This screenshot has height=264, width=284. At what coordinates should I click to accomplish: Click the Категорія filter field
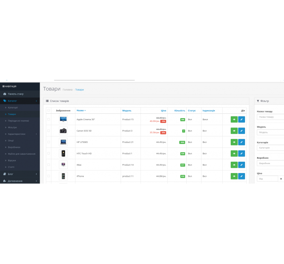click(271, 148)
